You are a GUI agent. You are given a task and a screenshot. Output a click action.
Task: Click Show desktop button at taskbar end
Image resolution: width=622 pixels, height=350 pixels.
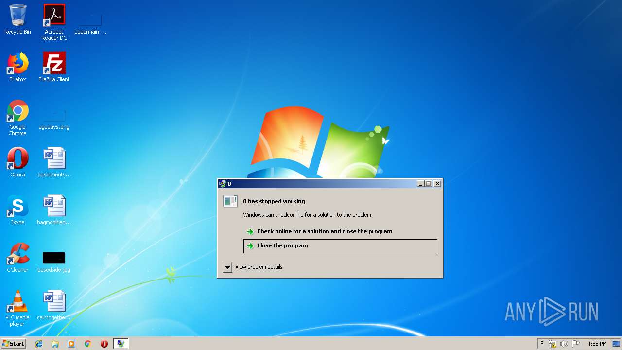[x=617, y=344]
